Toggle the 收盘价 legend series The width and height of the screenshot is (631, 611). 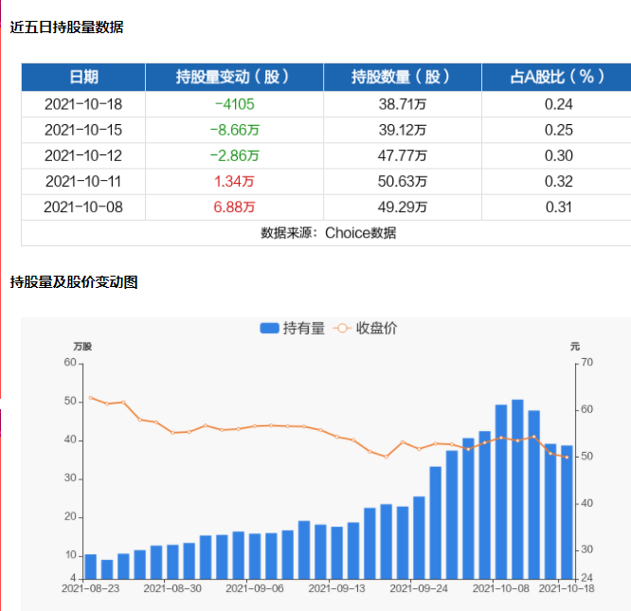click(x=365, y=328)
